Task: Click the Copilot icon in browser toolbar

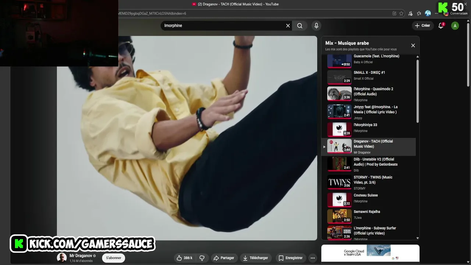Action: pyautogui.click(x=446, y=14)
